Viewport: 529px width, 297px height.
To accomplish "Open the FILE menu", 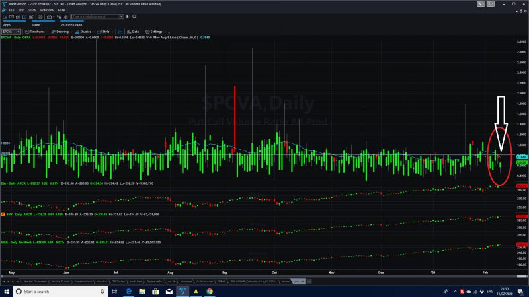I will tap(11, 10).
